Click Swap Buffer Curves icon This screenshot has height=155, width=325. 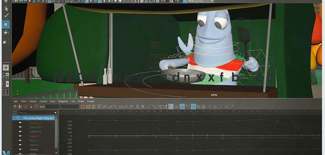(x=143, y=106)
